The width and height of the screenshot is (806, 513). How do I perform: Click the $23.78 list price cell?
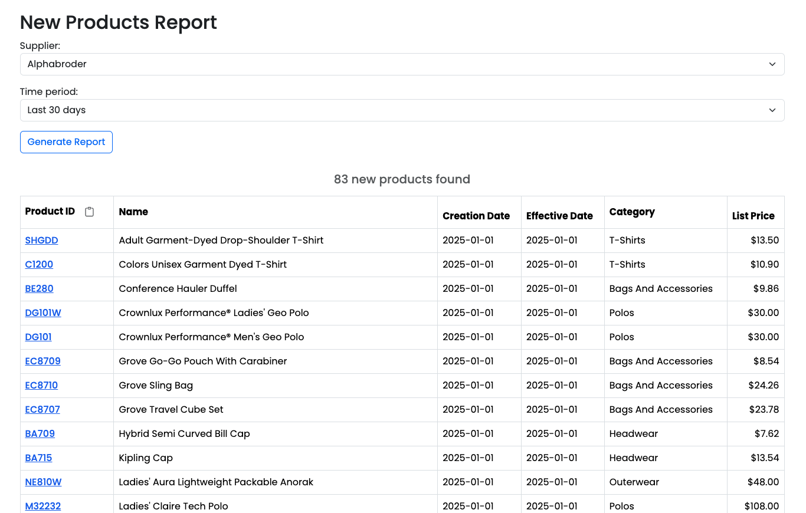pyautogui.click(x=756, y=410)
